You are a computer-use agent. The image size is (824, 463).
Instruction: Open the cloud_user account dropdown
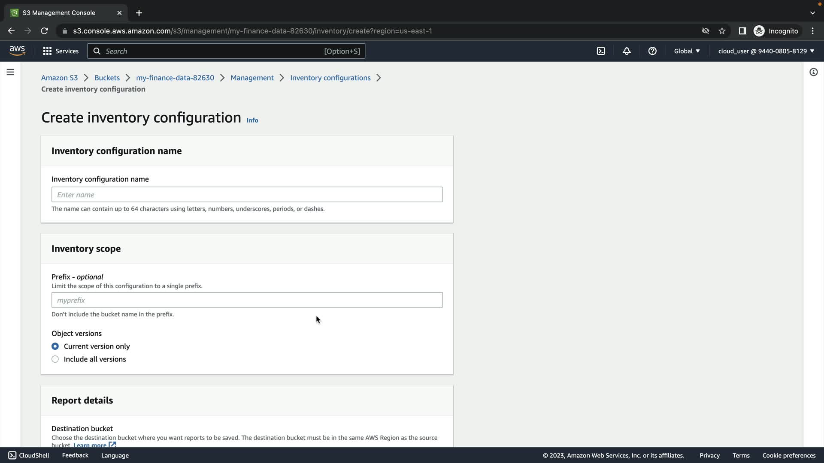(766, 51)
